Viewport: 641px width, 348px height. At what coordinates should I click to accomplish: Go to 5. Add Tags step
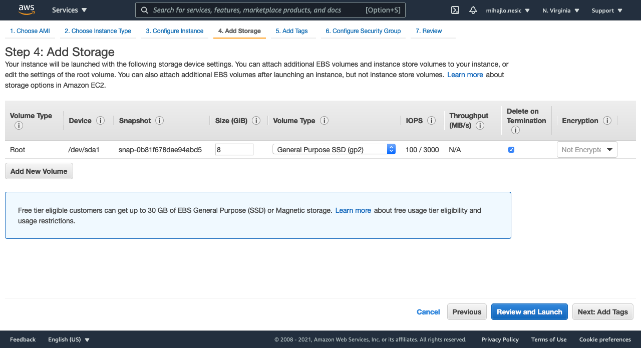click(x=291, y=31)
